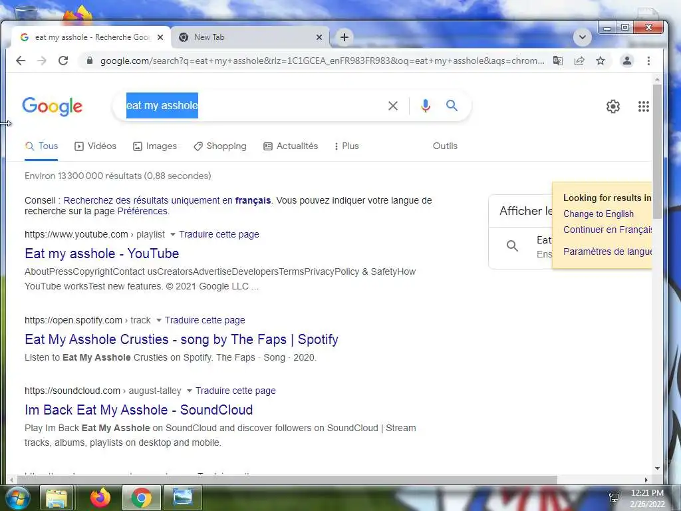The image size is (681, 511).
Task: Switch to Images results
Action: 155,146
